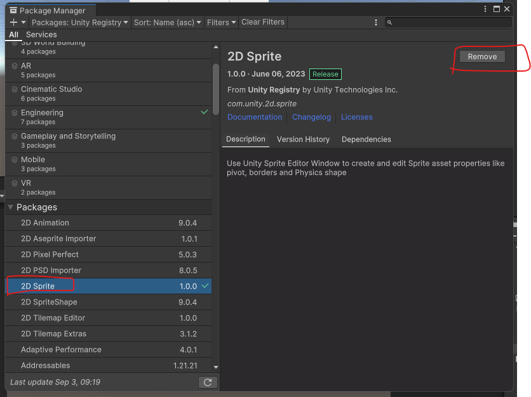The height and width of the screenshot is (397, 531).
Task: Click the 2D Sprite title heading
Action: 254,56
